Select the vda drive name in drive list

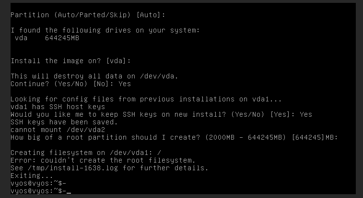[22, 38]
